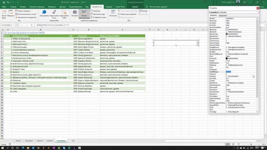267x150 pixels.
Task: Select the Style property row
Action: 233,107
